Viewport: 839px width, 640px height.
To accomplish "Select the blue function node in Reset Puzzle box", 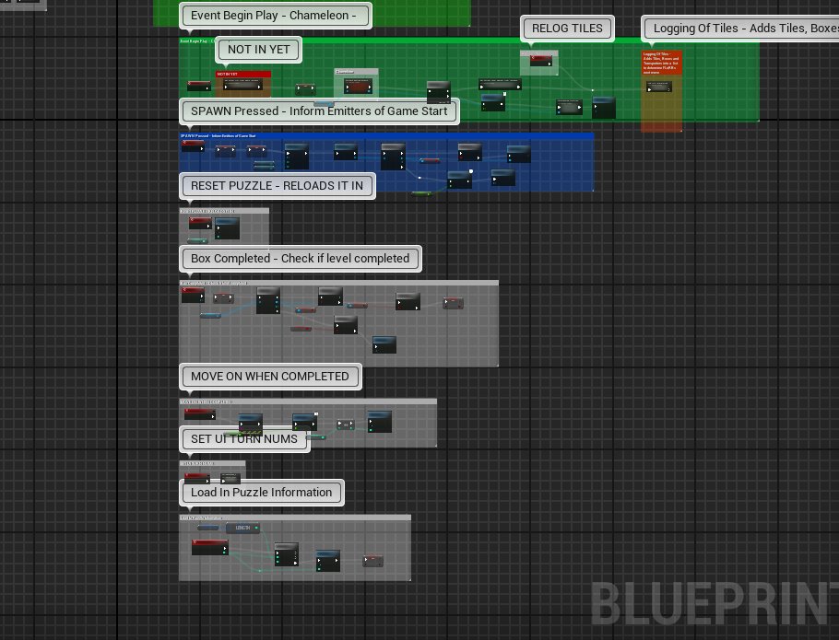I will point(227,228).
